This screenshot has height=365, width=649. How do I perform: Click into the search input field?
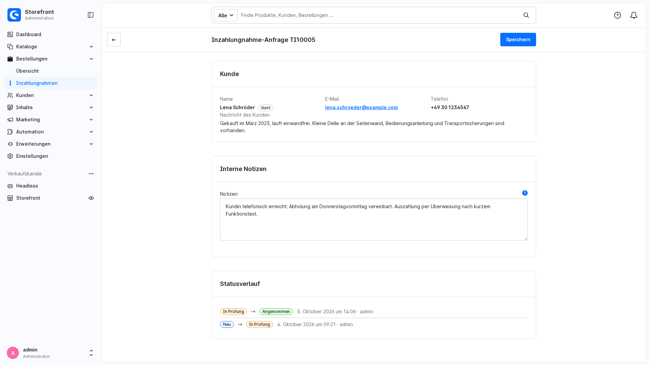click(x=379, y=15)
